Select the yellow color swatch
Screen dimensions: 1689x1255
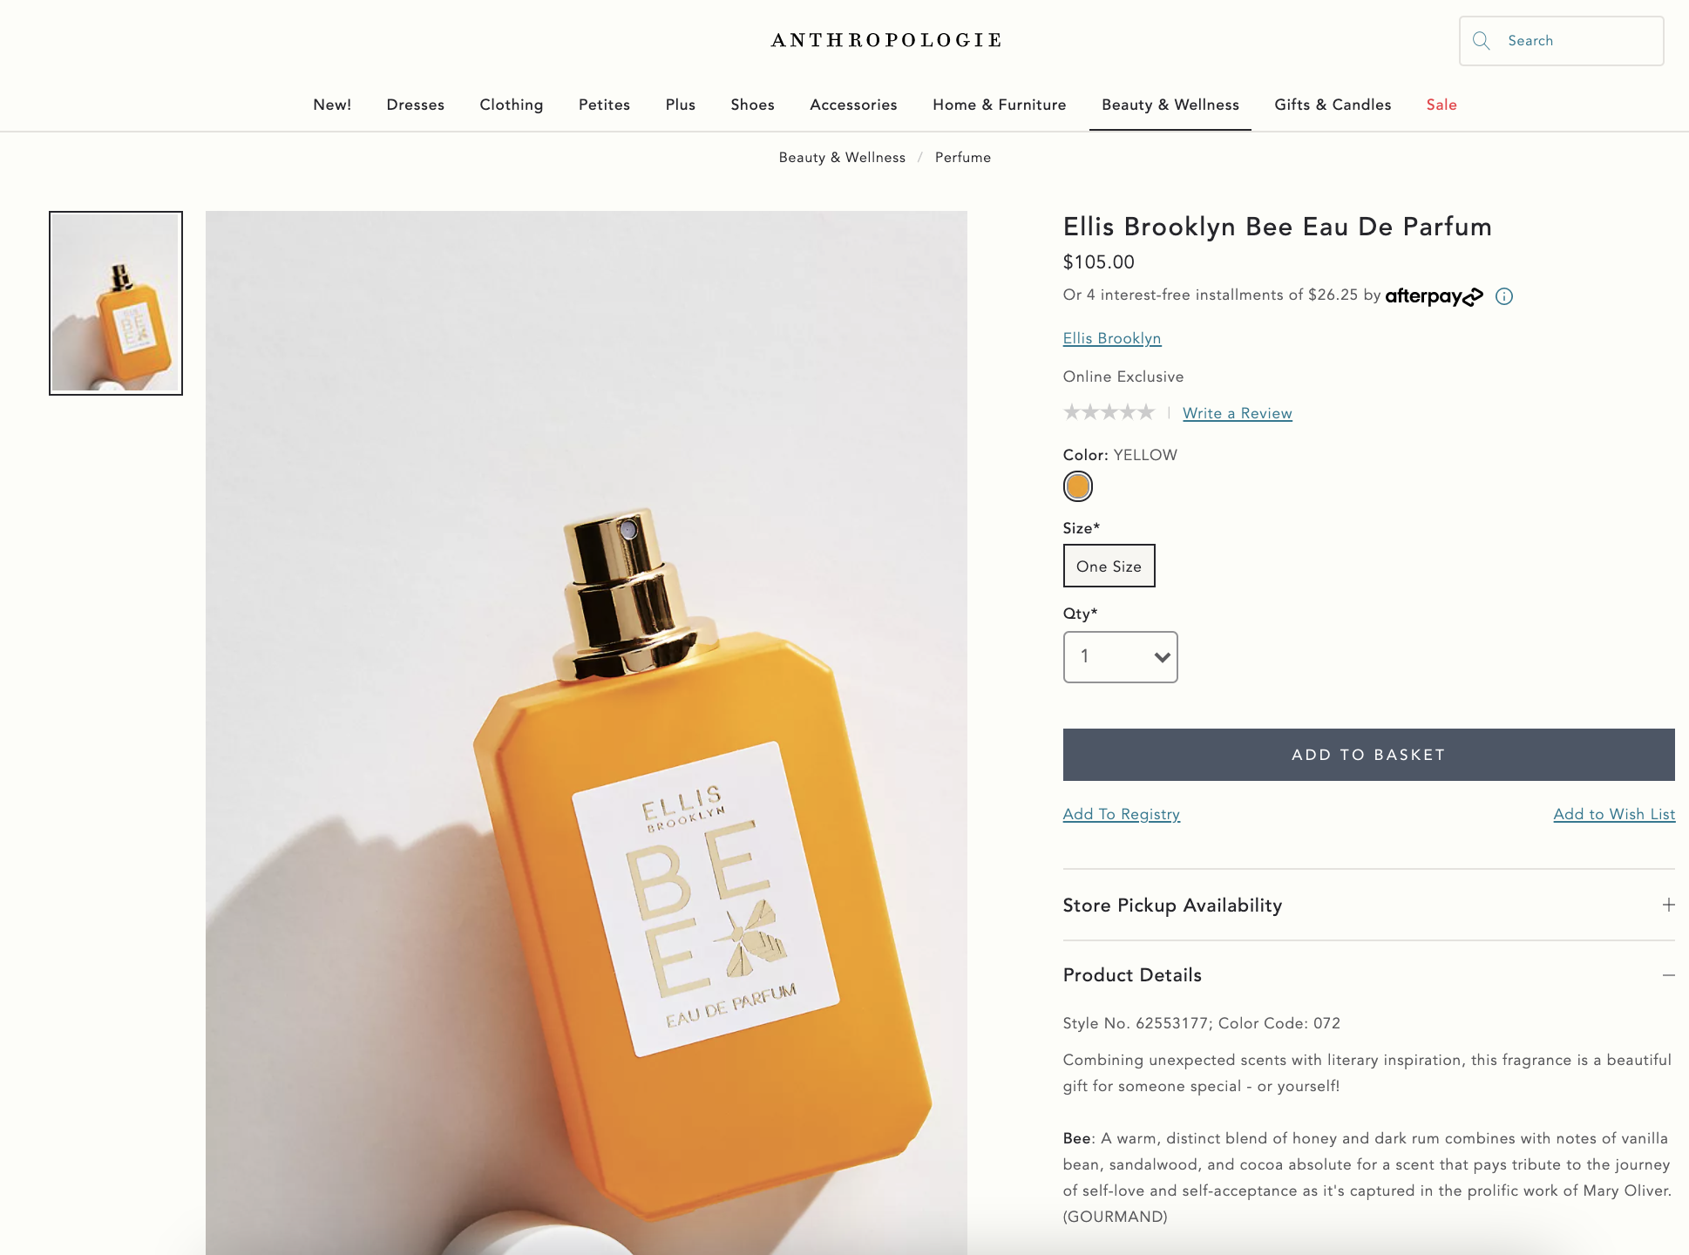[x=1078, y=486]
